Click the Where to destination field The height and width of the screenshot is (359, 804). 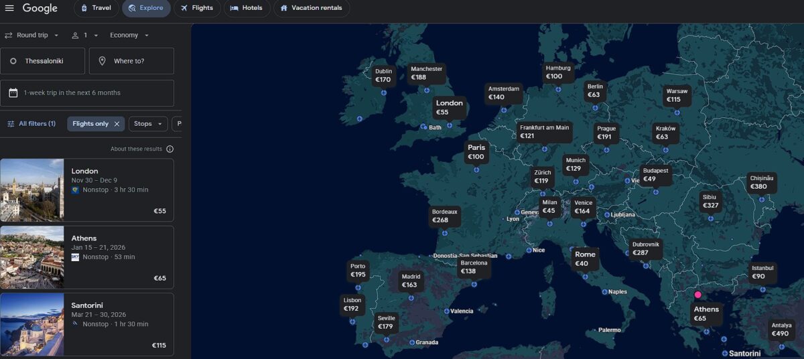click(131, 61)
